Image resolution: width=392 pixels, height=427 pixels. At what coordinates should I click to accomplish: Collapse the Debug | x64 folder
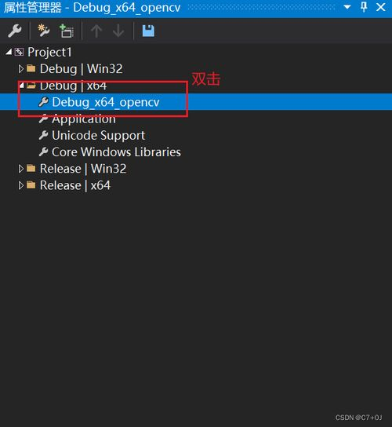tap(21, 86)
